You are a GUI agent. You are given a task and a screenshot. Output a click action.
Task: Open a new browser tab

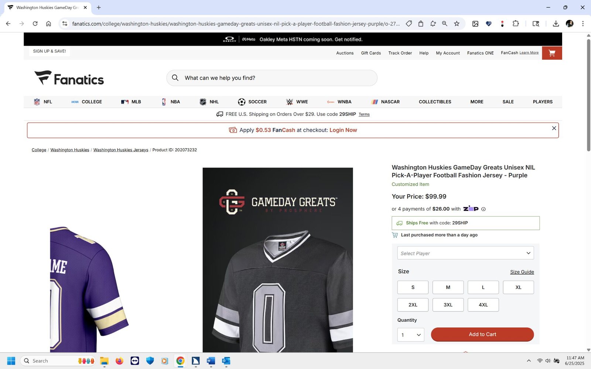[99, 7]
